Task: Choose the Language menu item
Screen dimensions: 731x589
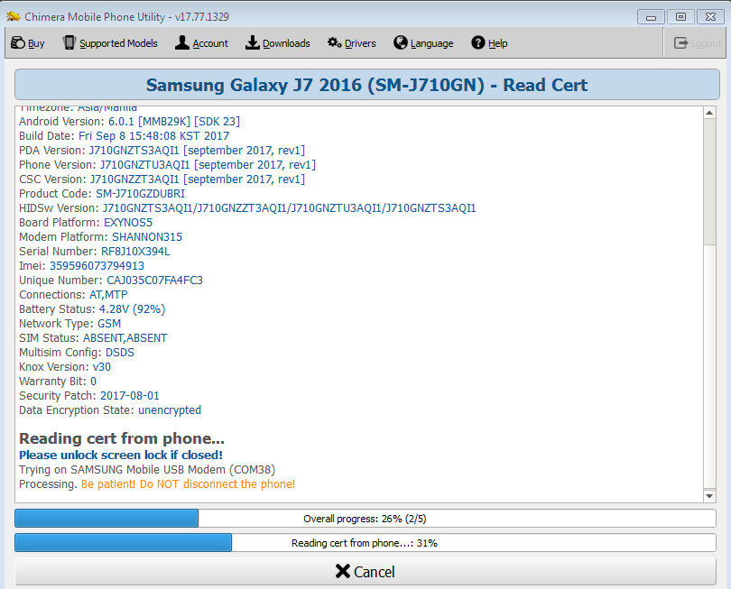Action: (x=423, y=43)
